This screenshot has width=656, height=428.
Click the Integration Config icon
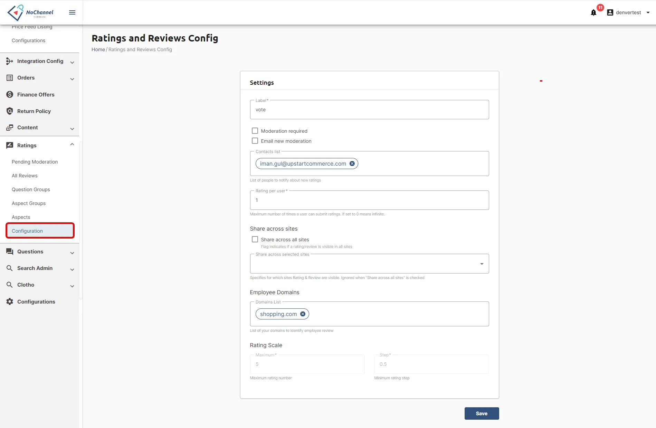click(10, 61)
